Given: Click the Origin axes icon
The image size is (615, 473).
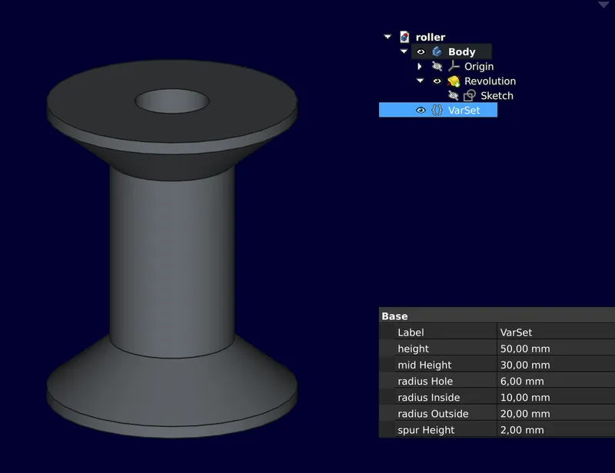Looking at the screenshot, I should (x=454, y=66).
